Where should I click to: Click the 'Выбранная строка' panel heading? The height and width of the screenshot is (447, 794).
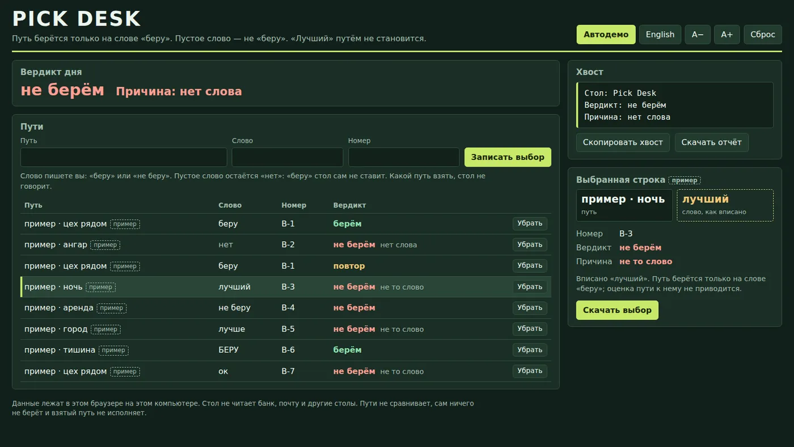coord(620,180)
